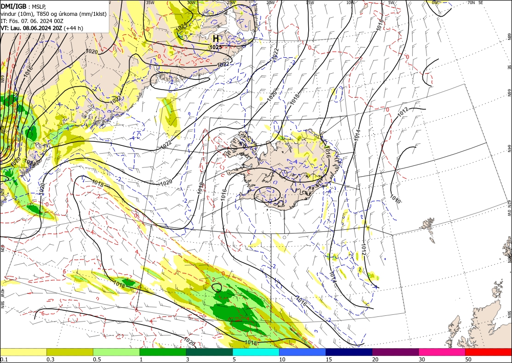This screenshot has height=363, width=512.
Task: Click the legend value '0.1'
Action: pyautogui.click(x=4, y=359)
